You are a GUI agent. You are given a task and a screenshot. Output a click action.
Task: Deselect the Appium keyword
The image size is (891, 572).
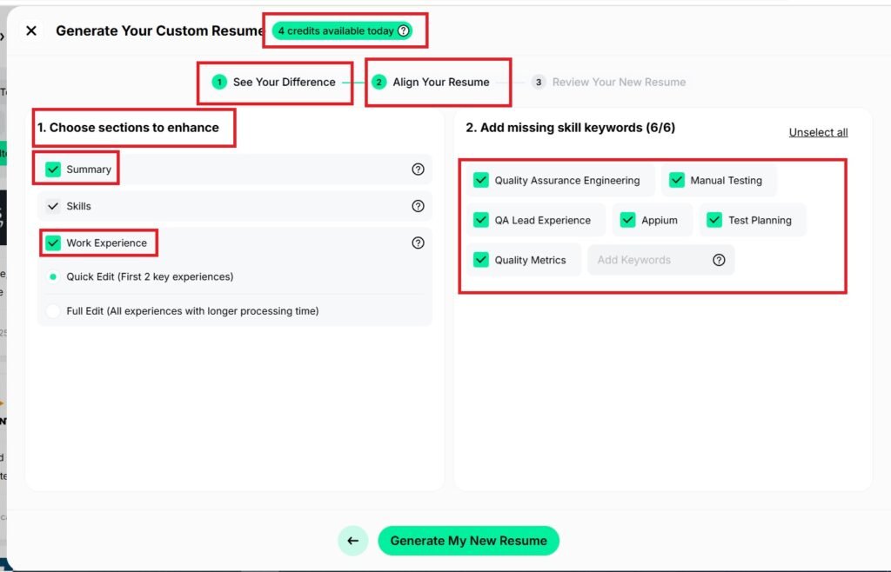pyautogui.click(x=628, y=220)
